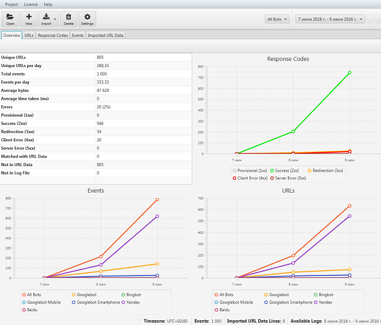Click Yandex legend in URLs chart
Image resolution: width=381 pixels, height=325 pixels.
coord(323,302)
